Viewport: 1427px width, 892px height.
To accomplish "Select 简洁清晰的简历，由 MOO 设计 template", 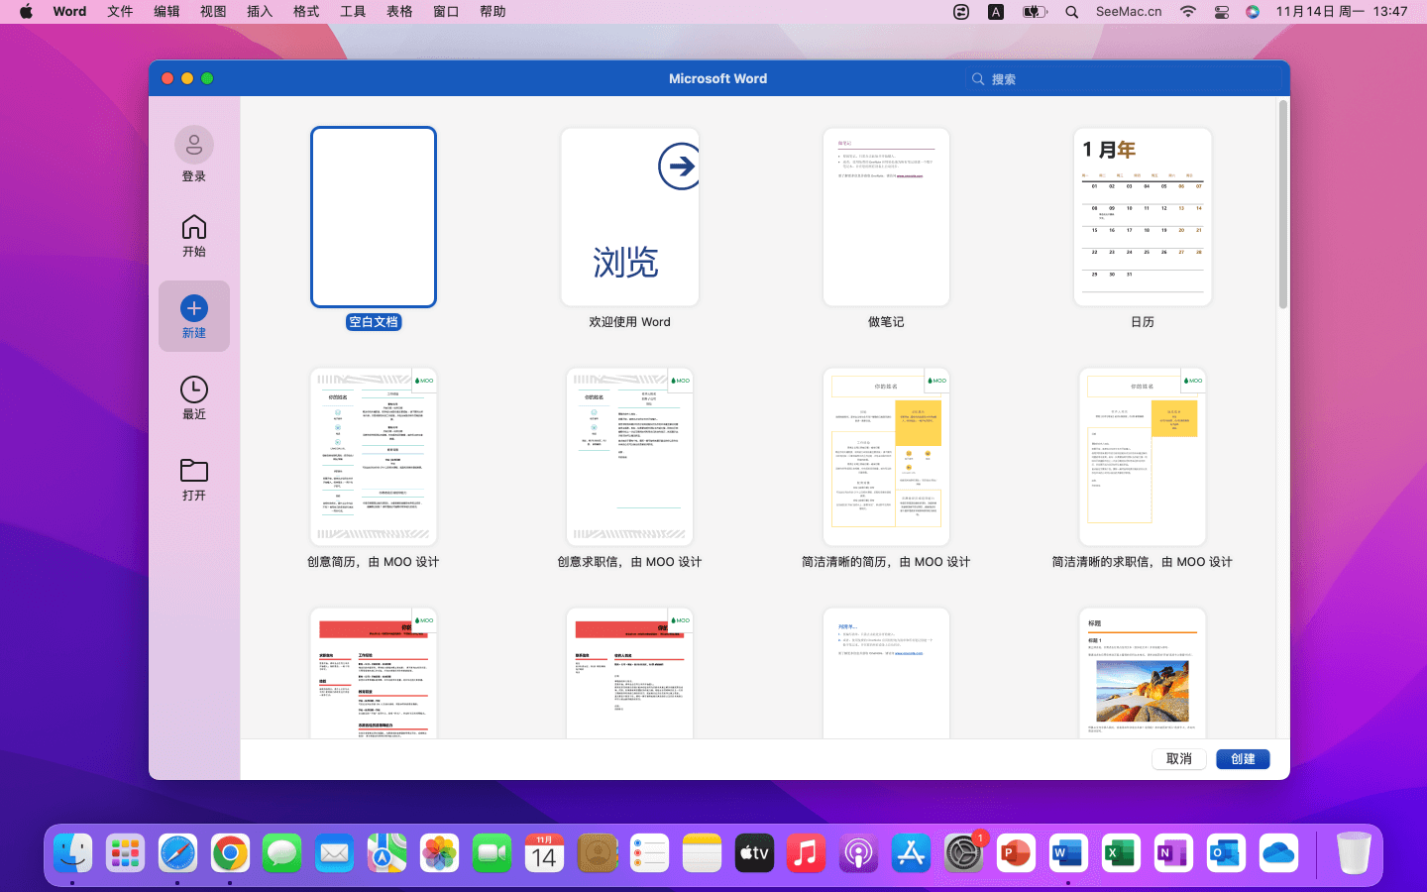I will point(886,457).
